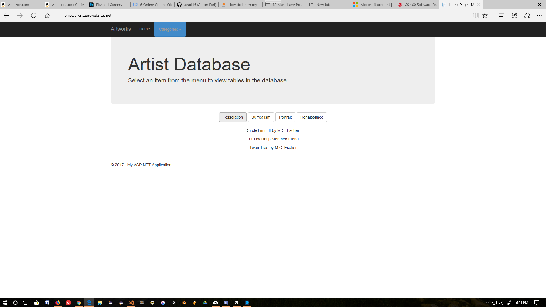
Task: Click the back navigation arrow
Action: (7, 16)
